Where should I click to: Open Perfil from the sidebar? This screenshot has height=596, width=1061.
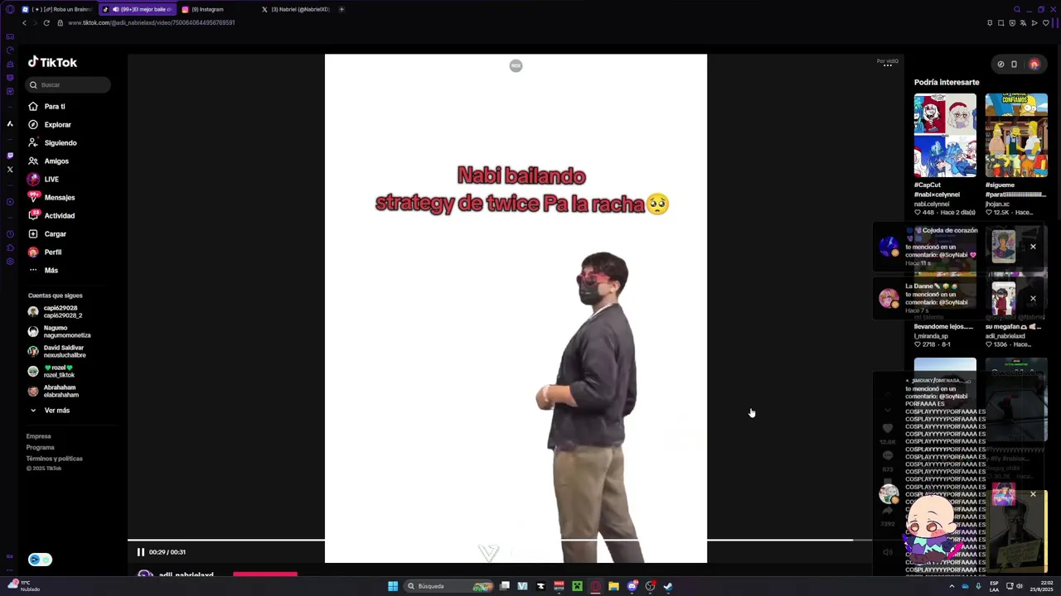[52, 252]
